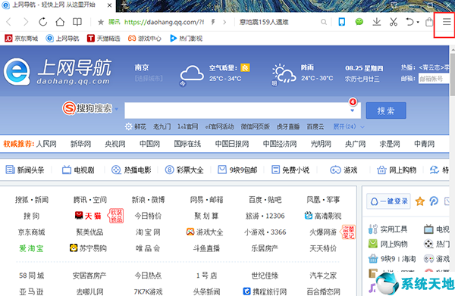
Task: Click the lightning speed mode icon
Action: [x=213, y=22]
